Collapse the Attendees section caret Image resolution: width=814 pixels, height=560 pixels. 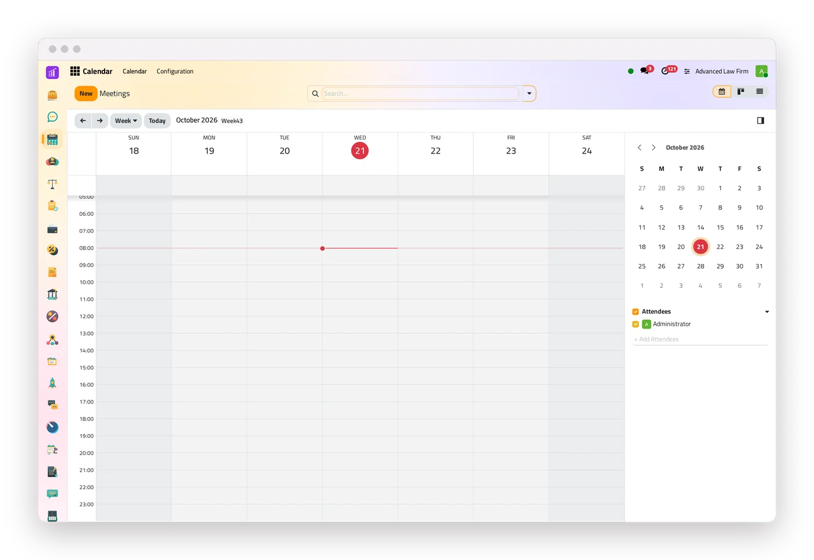pos(767,312)
